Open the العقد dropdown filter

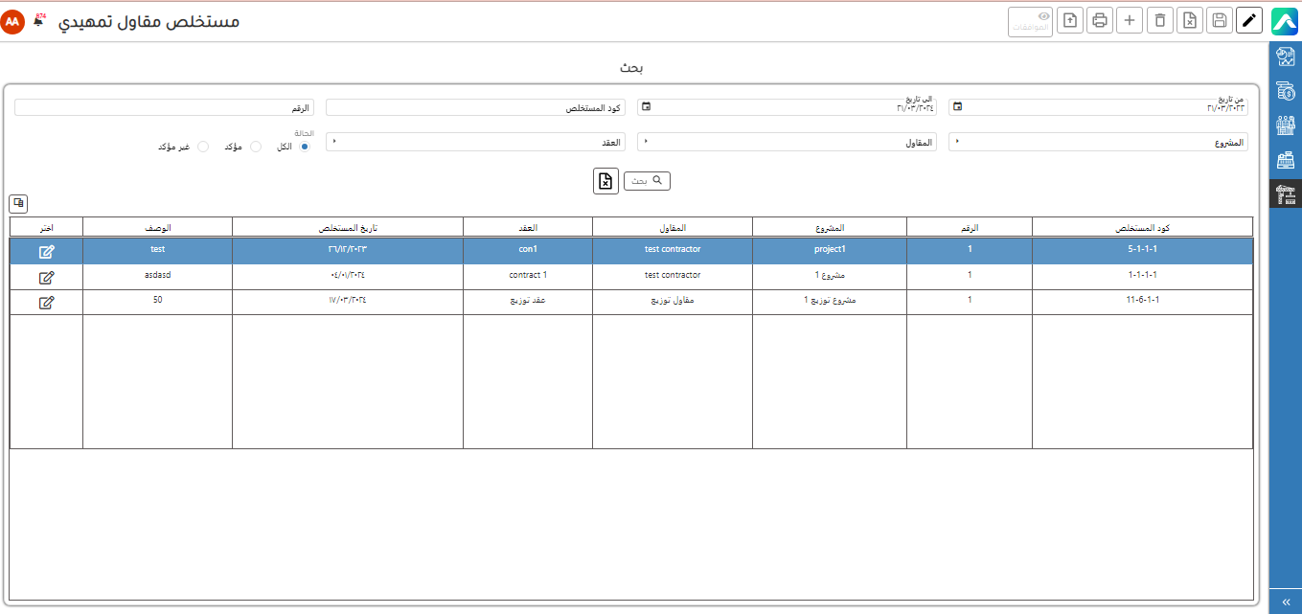coord(475,142)
